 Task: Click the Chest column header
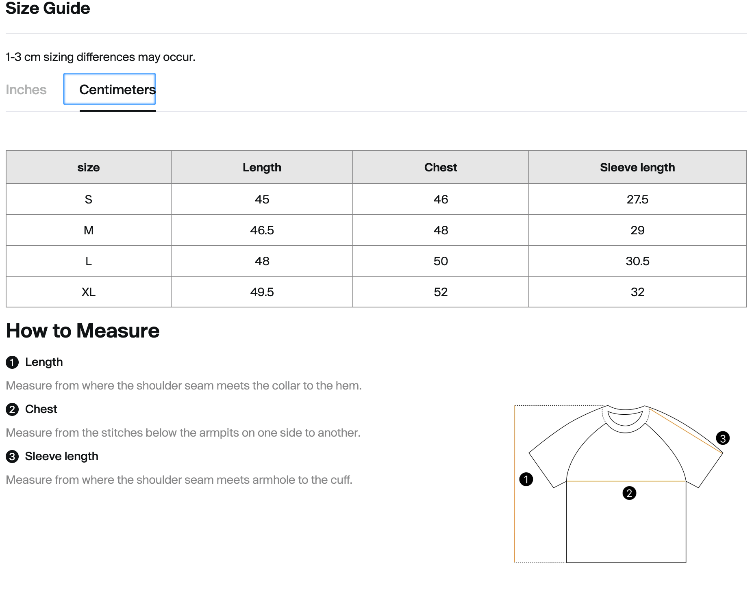click(x=441, y=167)
